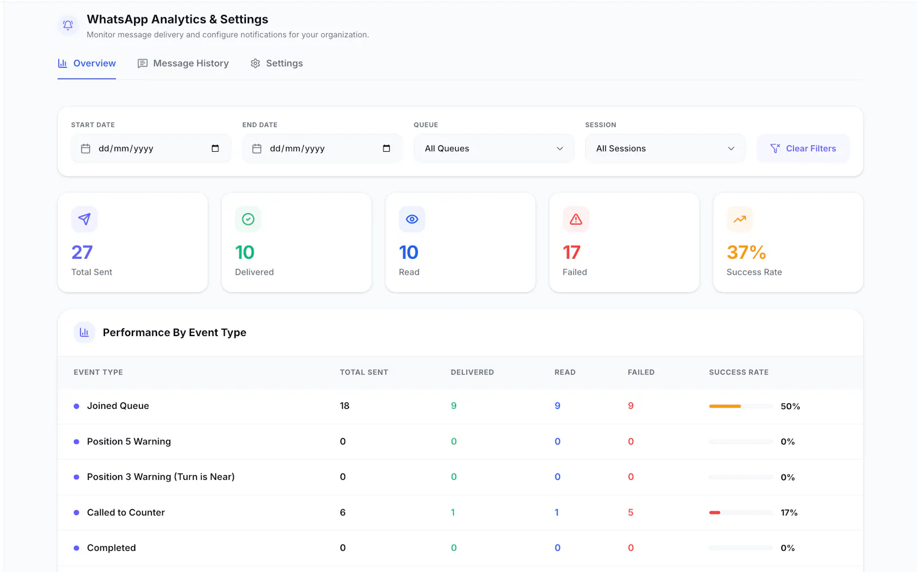Click the Delivered checkmark circle icon
Image resolution: width=917 pixels, height=572 pixels.
(x=248, y=219)
